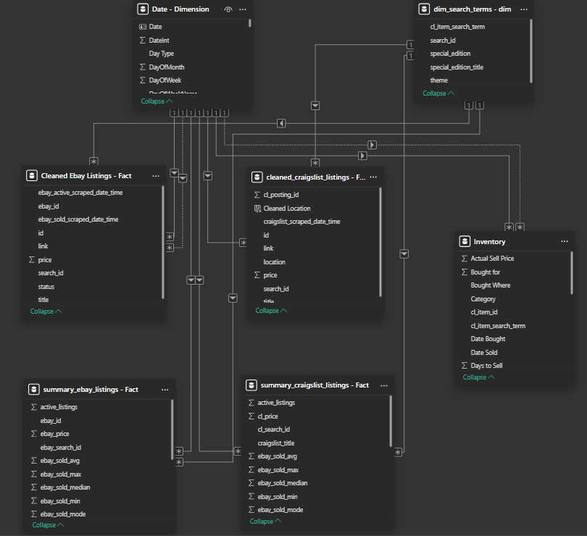Select the solid-line right arrow toward Inventory
Viewport: 587px width, 536px height.
362,155
